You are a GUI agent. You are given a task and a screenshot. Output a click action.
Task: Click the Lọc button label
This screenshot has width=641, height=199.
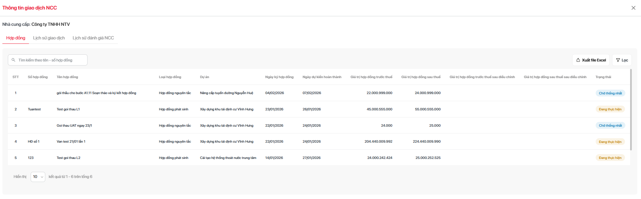[x=625, y=60]
